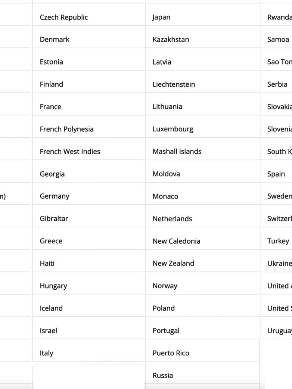Click on Turkey in the table
This screenshot has width=292, height=389.
[278, 241]
